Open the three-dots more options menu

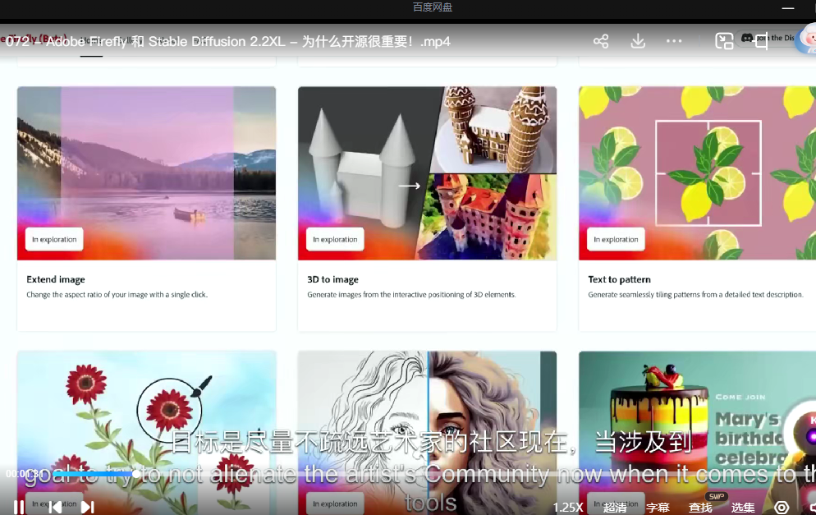point(674,41)
